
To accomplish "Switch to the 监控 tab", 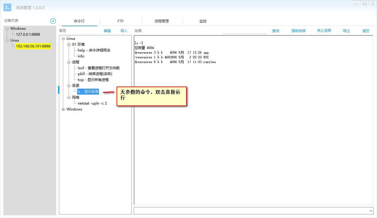I will click(x=203, y=21).
